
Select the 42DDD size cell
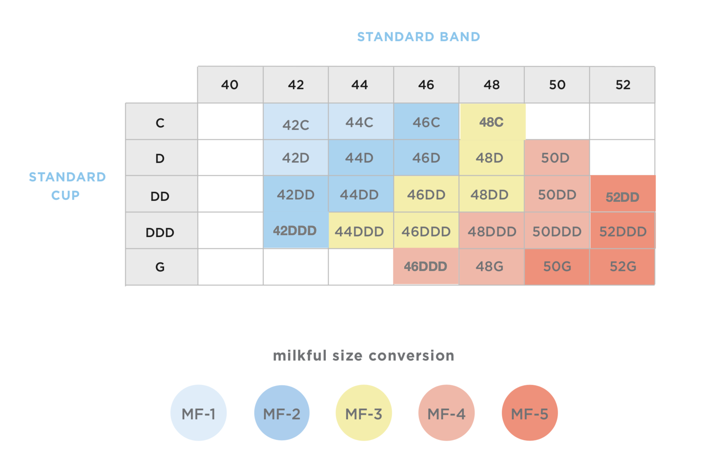[295, 230]
